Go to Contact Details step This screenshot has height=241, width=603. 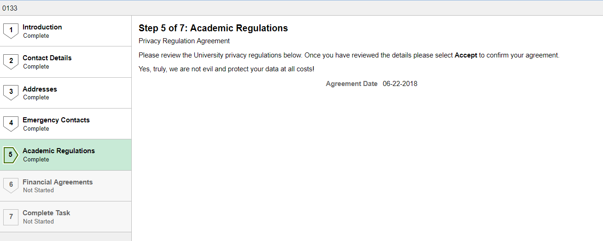[x=65, y=62]
